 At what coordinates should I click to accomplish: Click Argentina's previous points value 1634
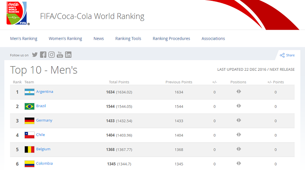click(x=179, y=92)
